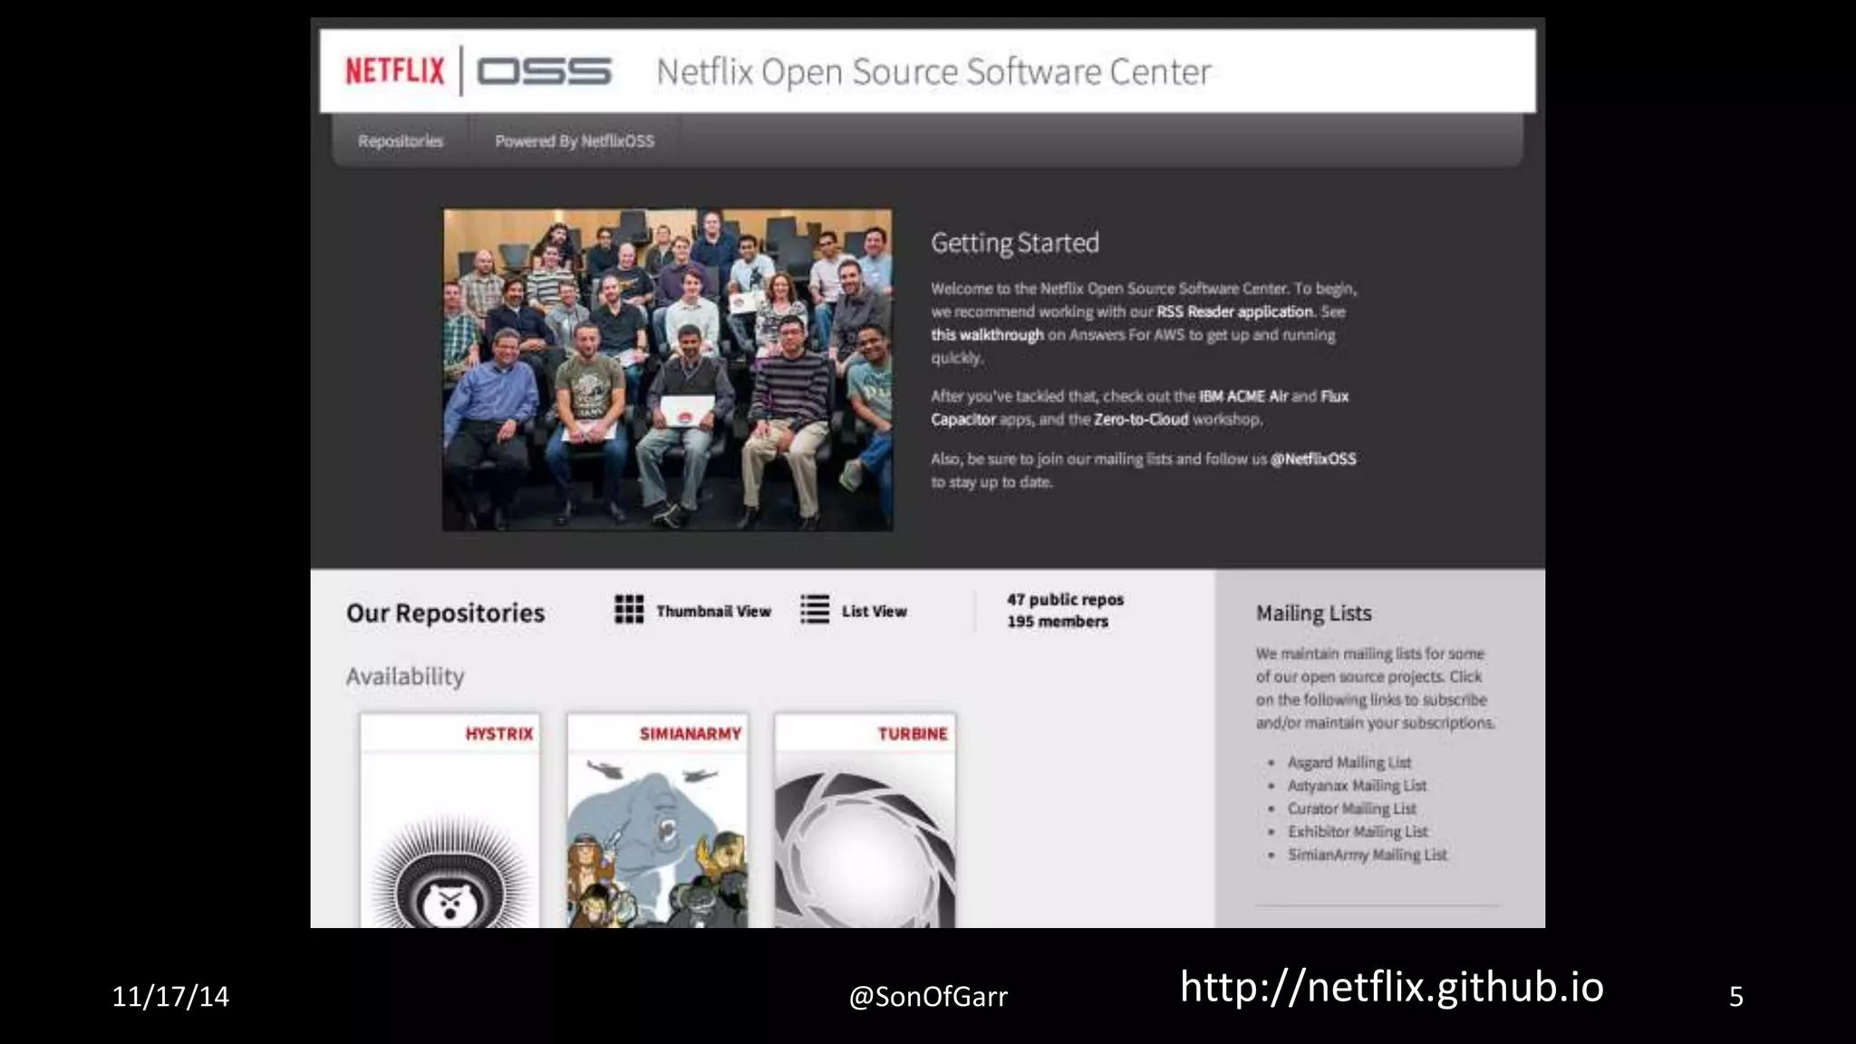Click the @NetflixOSS Twitter link
Viewport: 1856px width, 1044px height.
[1313, 459]
